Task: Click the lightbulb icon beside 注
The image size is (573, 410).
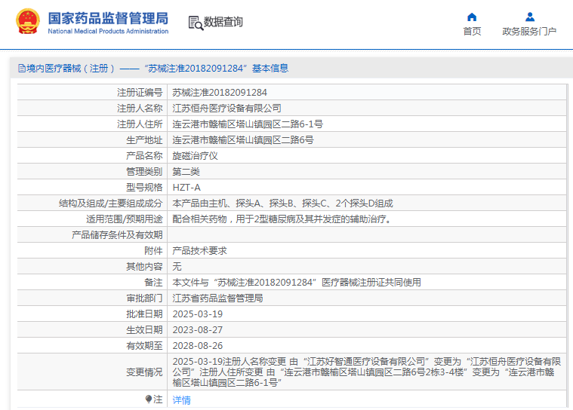Action: 149,399
